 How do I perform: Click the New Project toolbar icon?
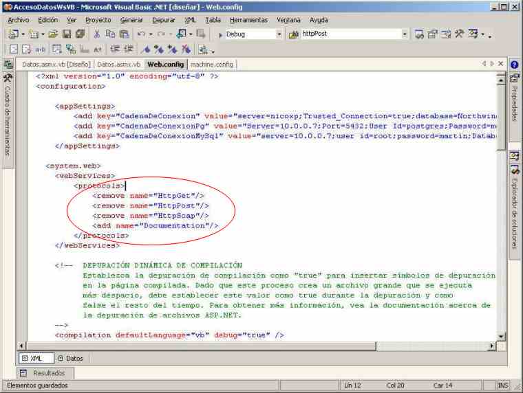[x=14, y=34]
